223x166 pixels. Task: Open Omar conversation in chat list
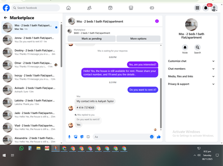pyautogui.click(x=30, y=65)
